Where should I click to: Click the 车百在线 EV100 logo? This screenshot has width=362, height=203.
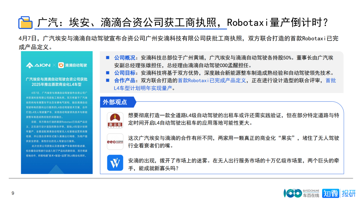click(301, 193)
